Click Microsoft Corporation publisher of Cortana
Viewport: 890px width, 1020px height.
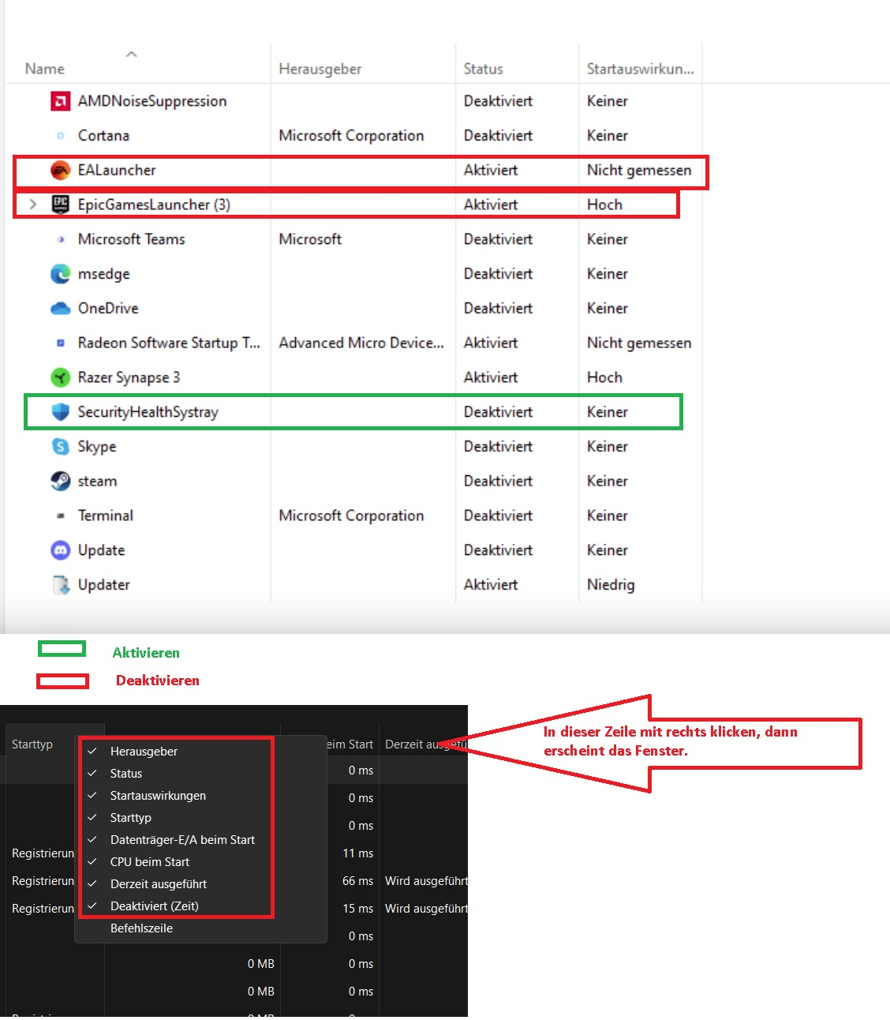351,136
